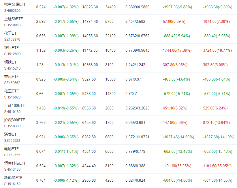The width and height of the screenshot is (237, 188).
Task: Click stock code SH512800
Action: [12, 54]
